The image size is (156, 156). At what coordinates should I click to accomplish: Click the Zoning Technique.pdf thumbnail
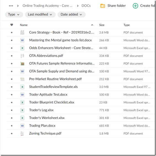click(x=22, y=134)
